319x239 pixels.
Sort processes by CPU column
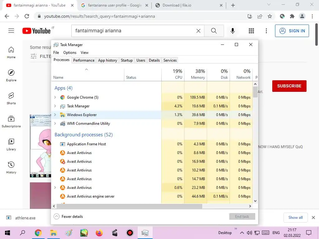(x=173, y=74)
